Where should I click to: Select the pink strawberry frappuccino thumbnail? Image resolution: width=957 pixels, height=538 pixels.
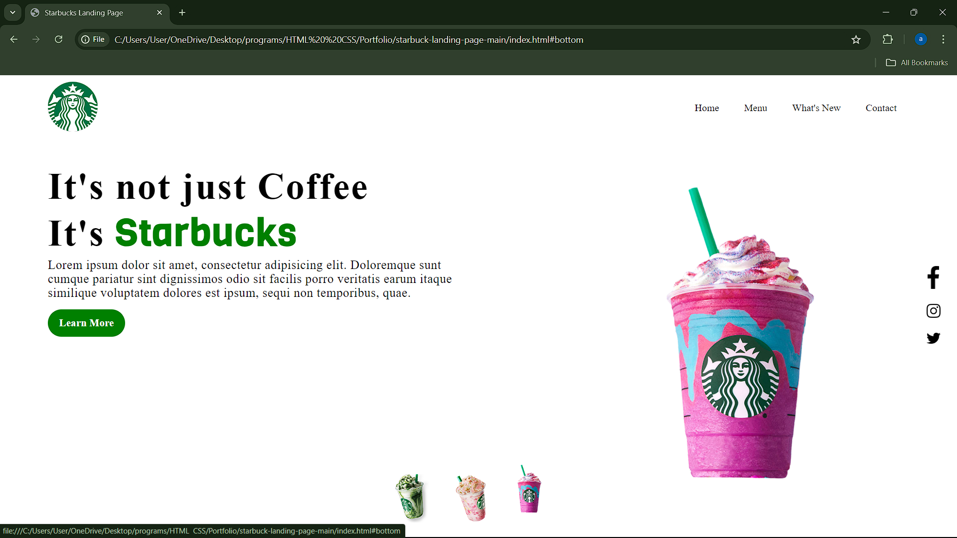(x=472, y=498)
